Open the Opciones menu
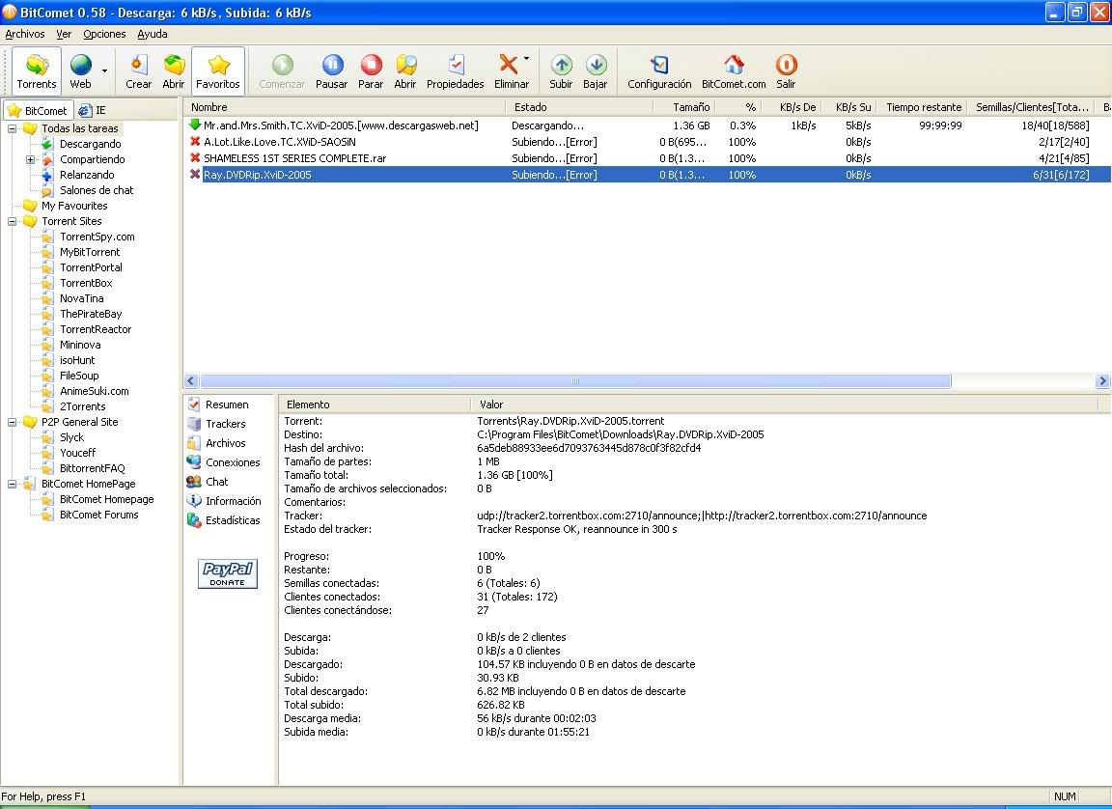 (x=104, y=34)
